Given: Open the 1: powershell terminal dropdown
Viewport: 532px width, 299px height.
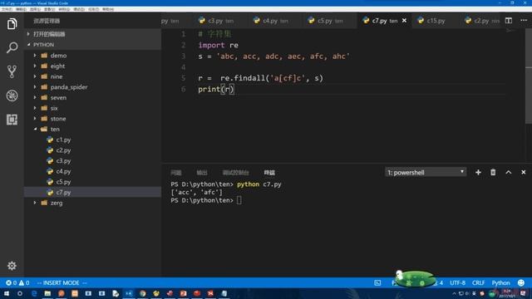Looking at the screenshot, I should 426,173.
